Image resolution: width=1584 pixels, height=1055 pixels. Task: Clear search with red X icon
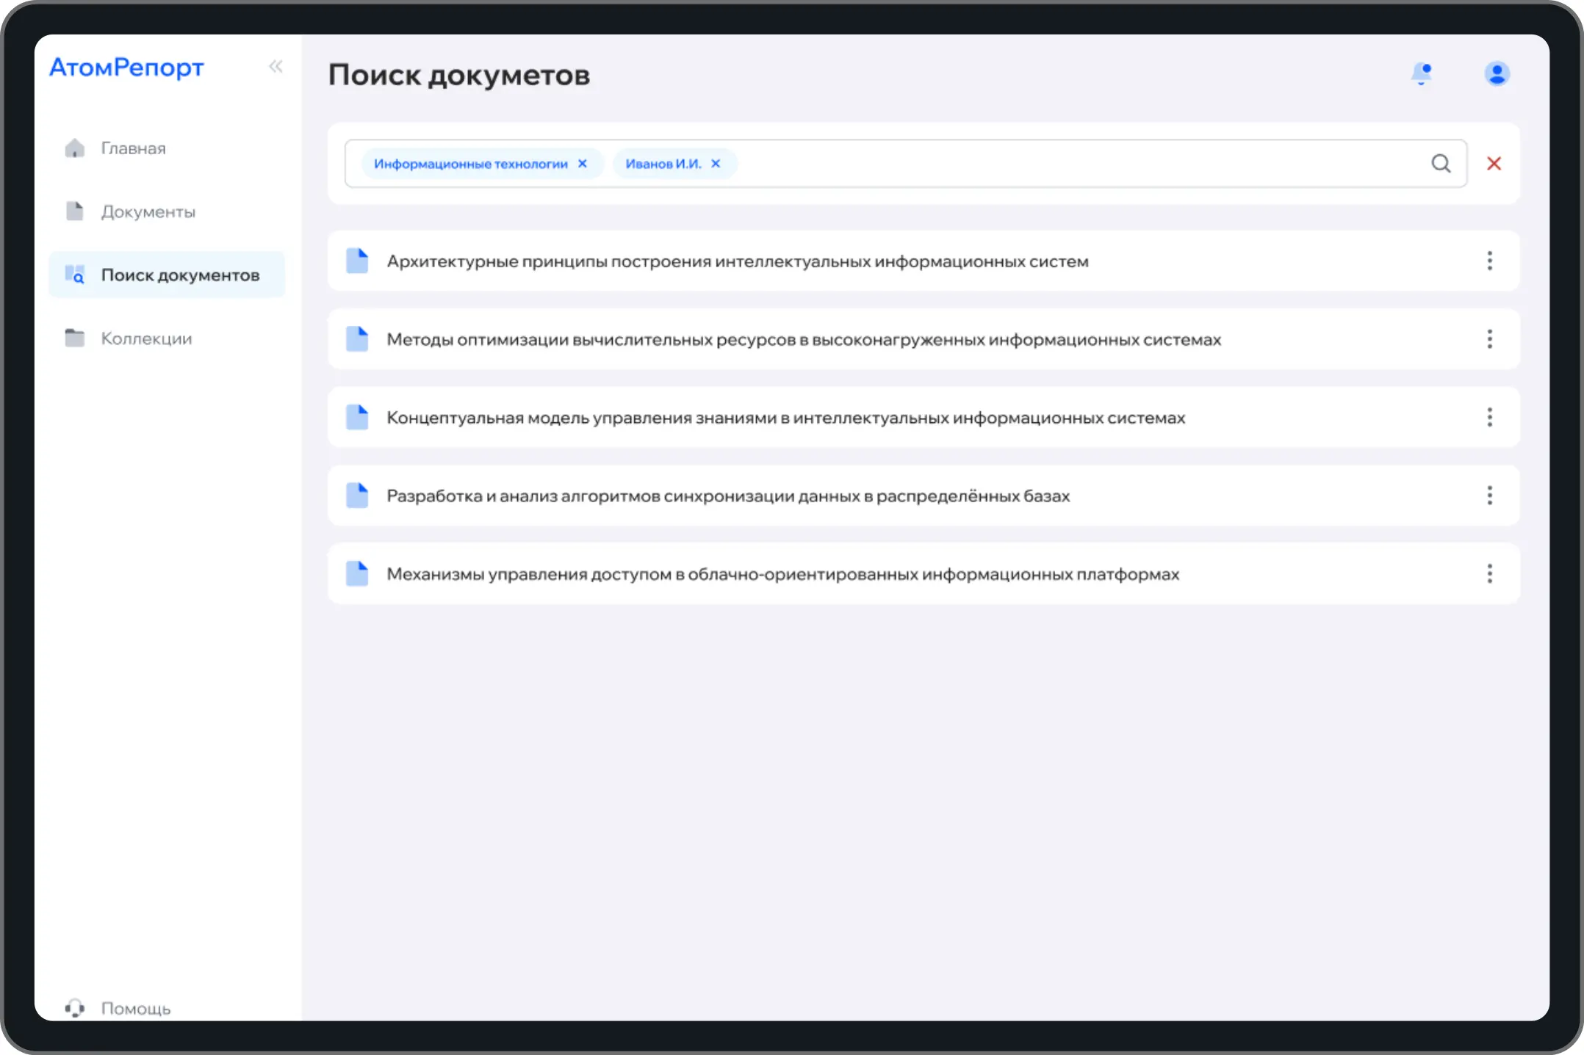pyautogui.click(x=1494, y=164)
